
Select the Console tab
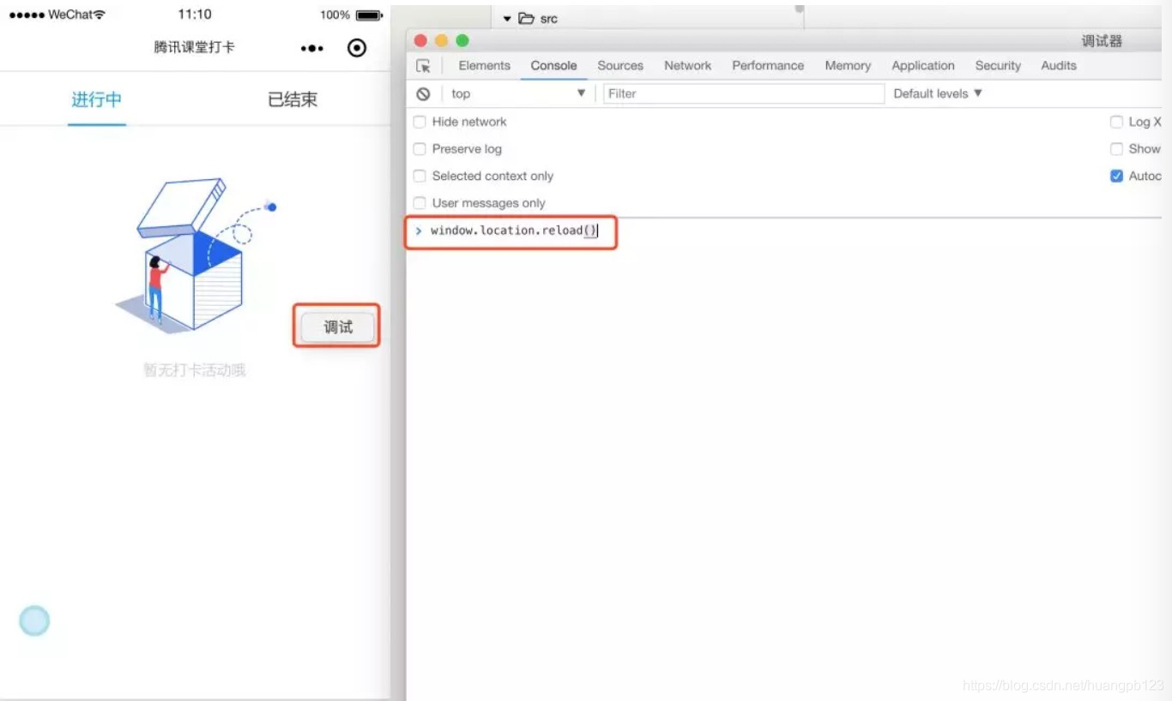pyautogui.click(x=553, y=66)
